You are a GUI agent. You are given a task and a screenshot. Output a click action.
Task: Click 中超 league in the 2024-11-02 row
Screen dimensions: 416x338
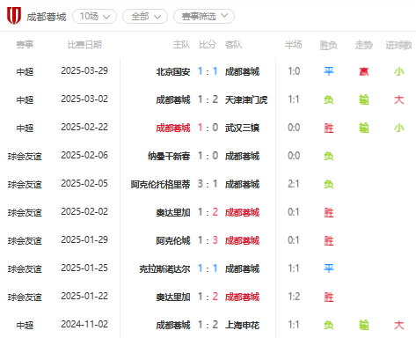click(x=25, y=325)
